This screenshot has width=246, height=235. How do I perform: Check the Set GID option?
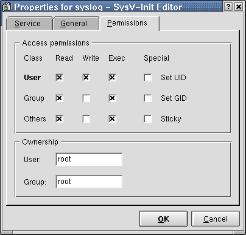pos(148,98)
